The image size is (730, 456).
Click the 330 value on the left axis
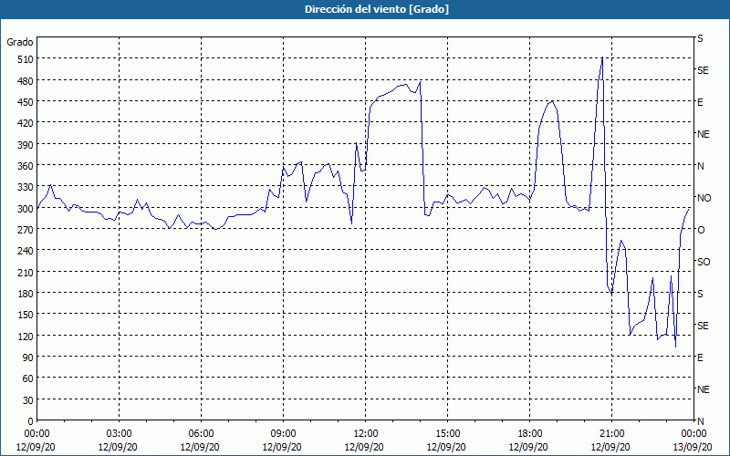(26, 187)
